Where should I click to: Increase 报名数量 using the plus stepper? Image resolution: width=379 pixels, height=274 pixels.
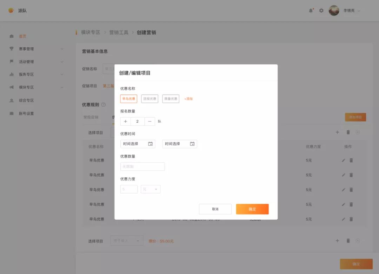tap(125, 121)
